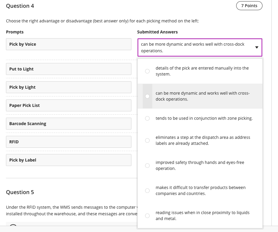
Task: Click the Paper Pick List prompt
Action: point(69,105)
